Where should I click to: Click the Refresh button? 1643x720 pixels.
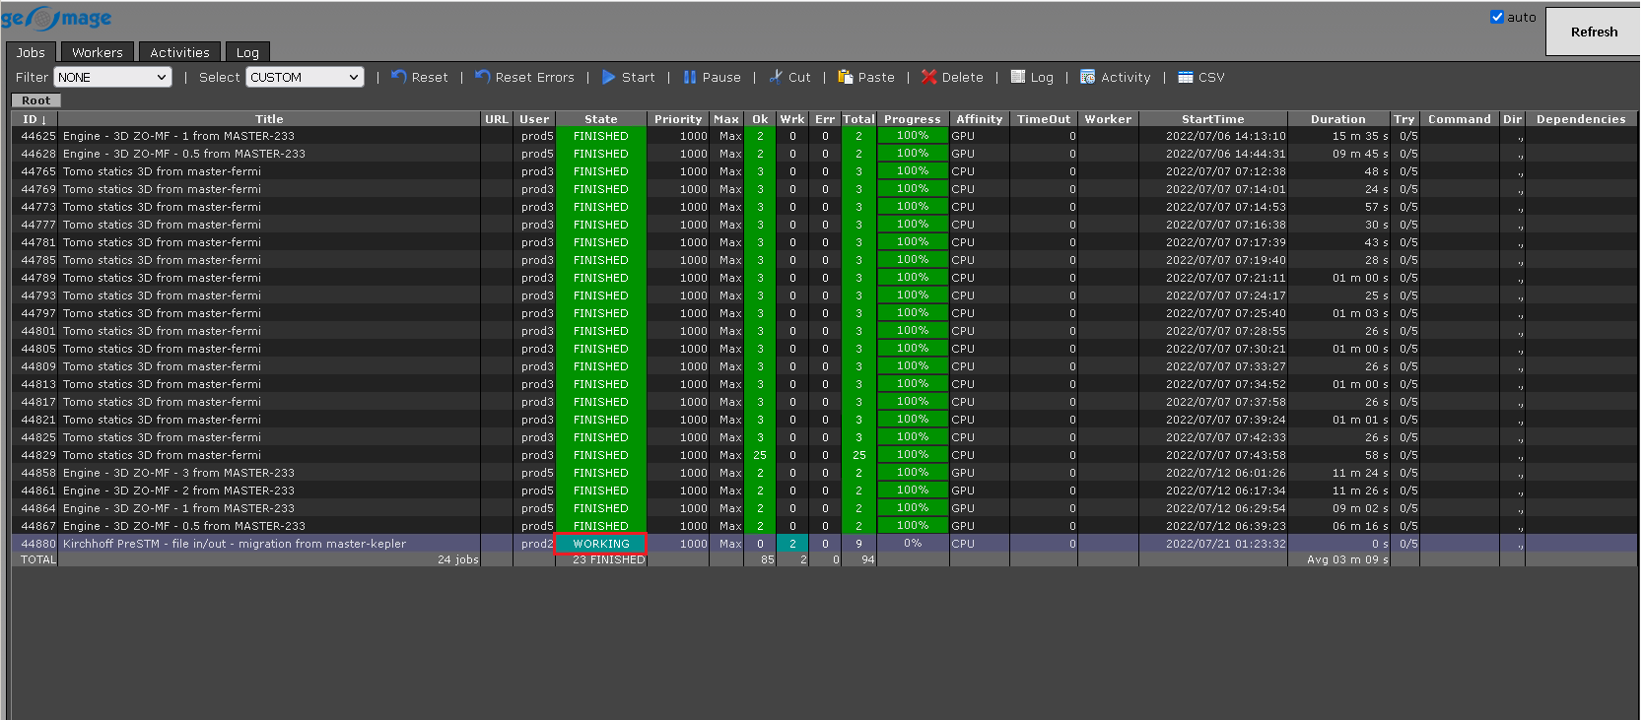coord(1594,32)
